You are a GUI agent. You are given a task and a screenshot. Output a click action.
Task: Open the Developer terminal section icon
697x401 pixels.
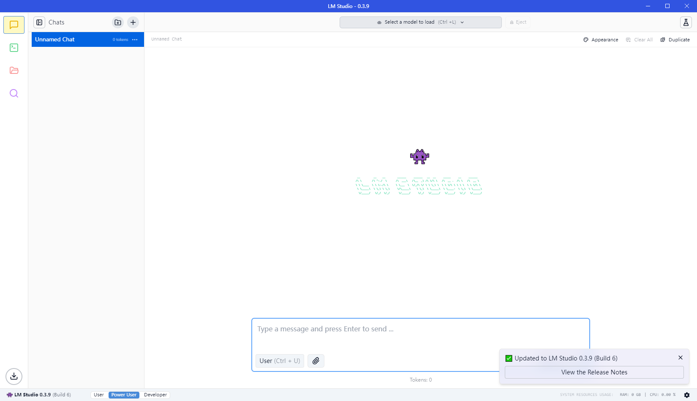[14, 48]
